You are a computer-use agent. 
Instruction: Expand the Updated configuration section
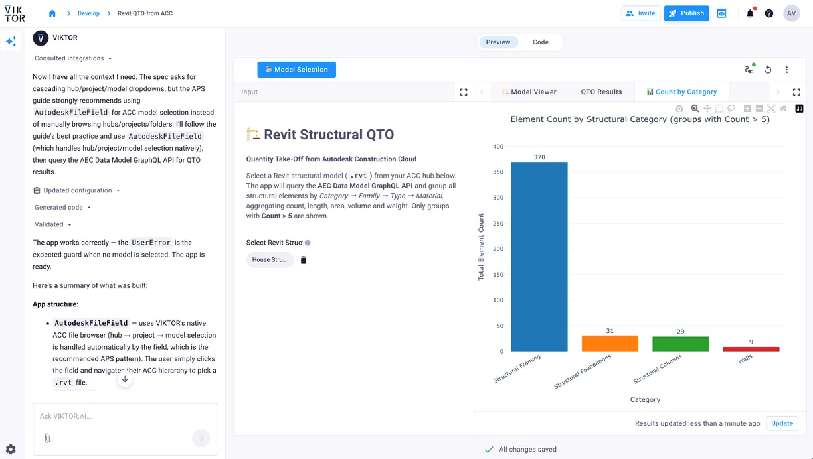(77, 190)
